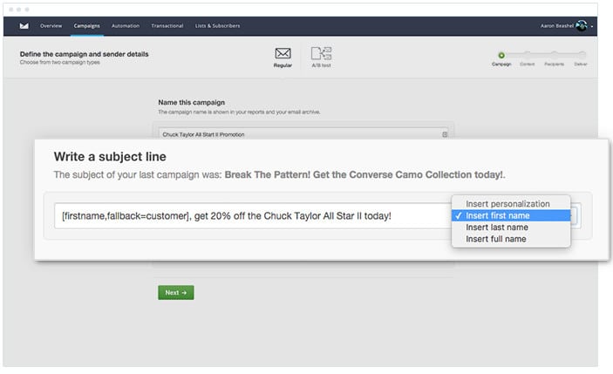613x374 pixels.
Task: Click the Deliver step on progress tracker
Action: (581, 55)
